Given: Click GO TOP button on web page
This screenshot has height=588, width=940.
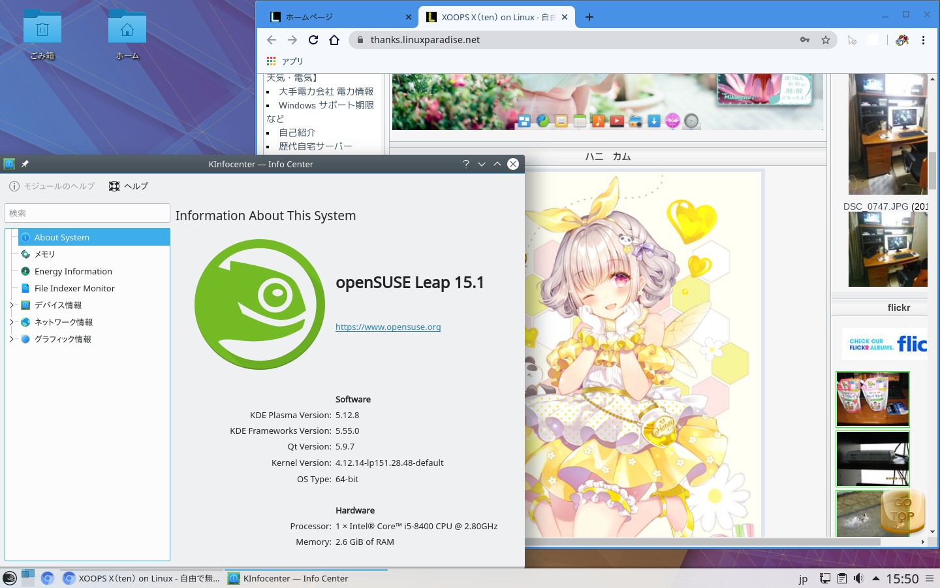Looking at the screenshot, I should tap(903, 510).
